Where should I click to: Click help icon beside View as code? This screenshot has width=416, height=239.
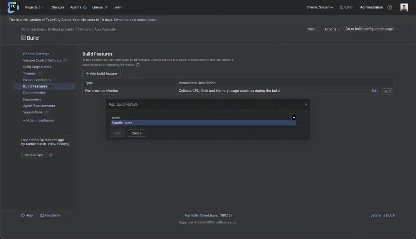click(51, 155)
